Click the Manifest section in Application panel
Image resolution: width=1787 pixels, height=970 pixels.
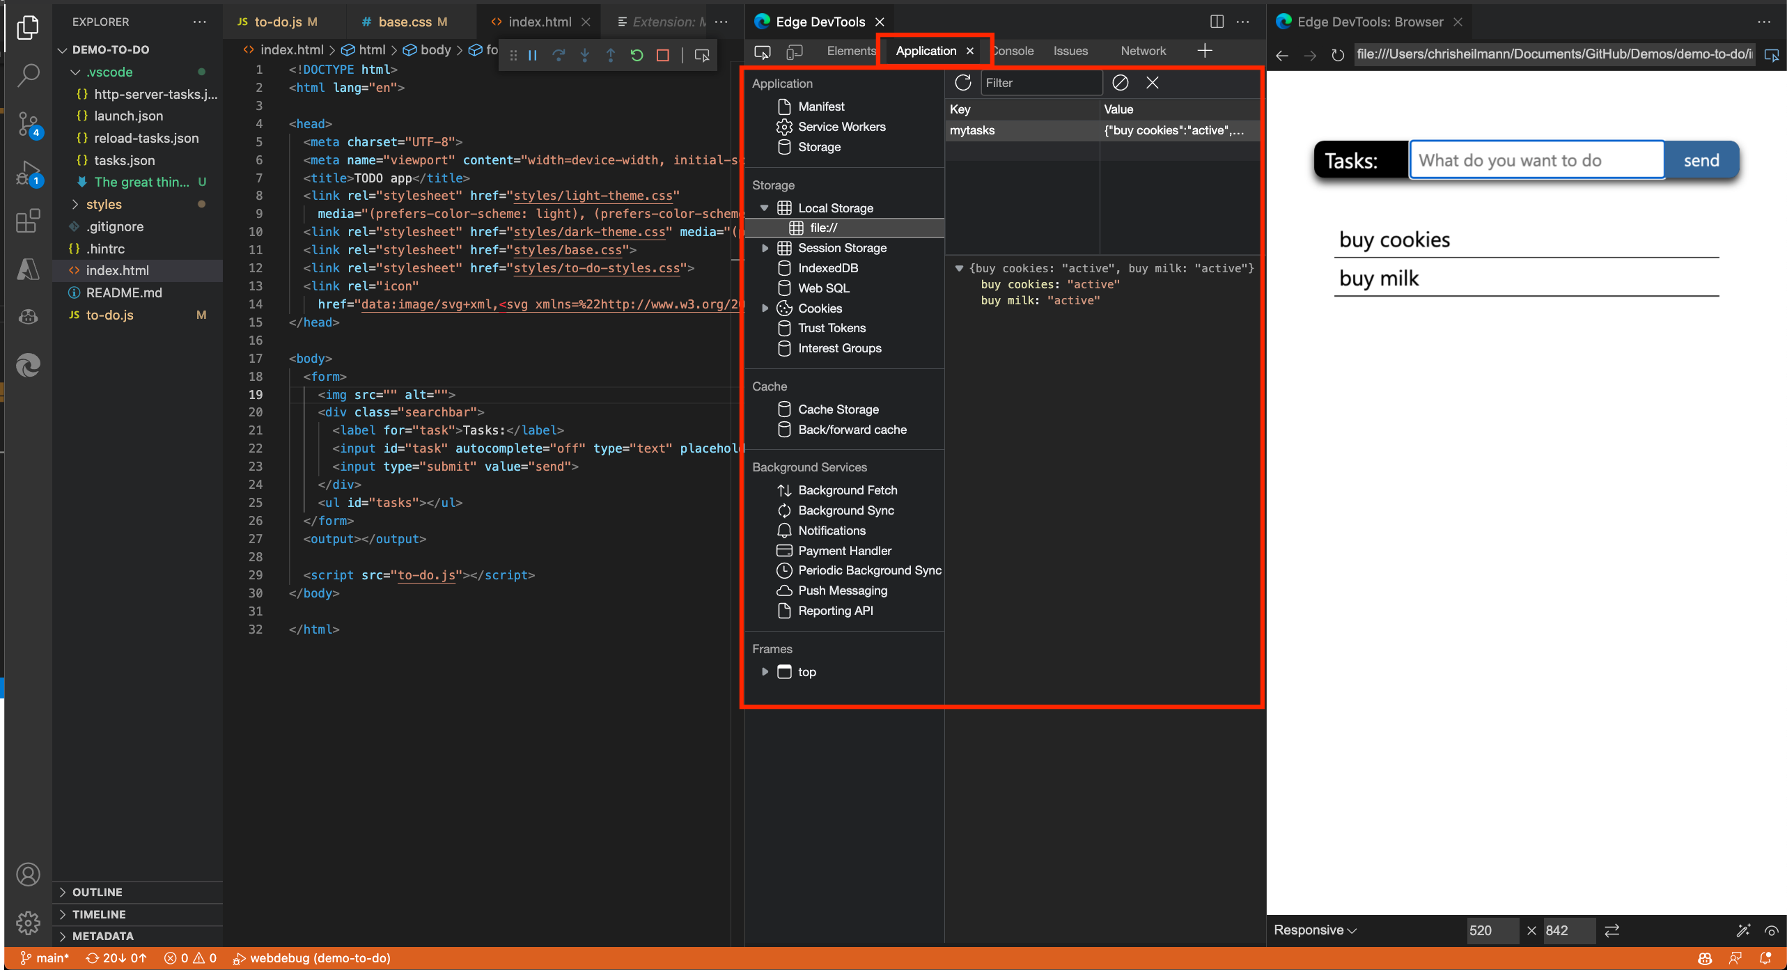coord(822,107)
